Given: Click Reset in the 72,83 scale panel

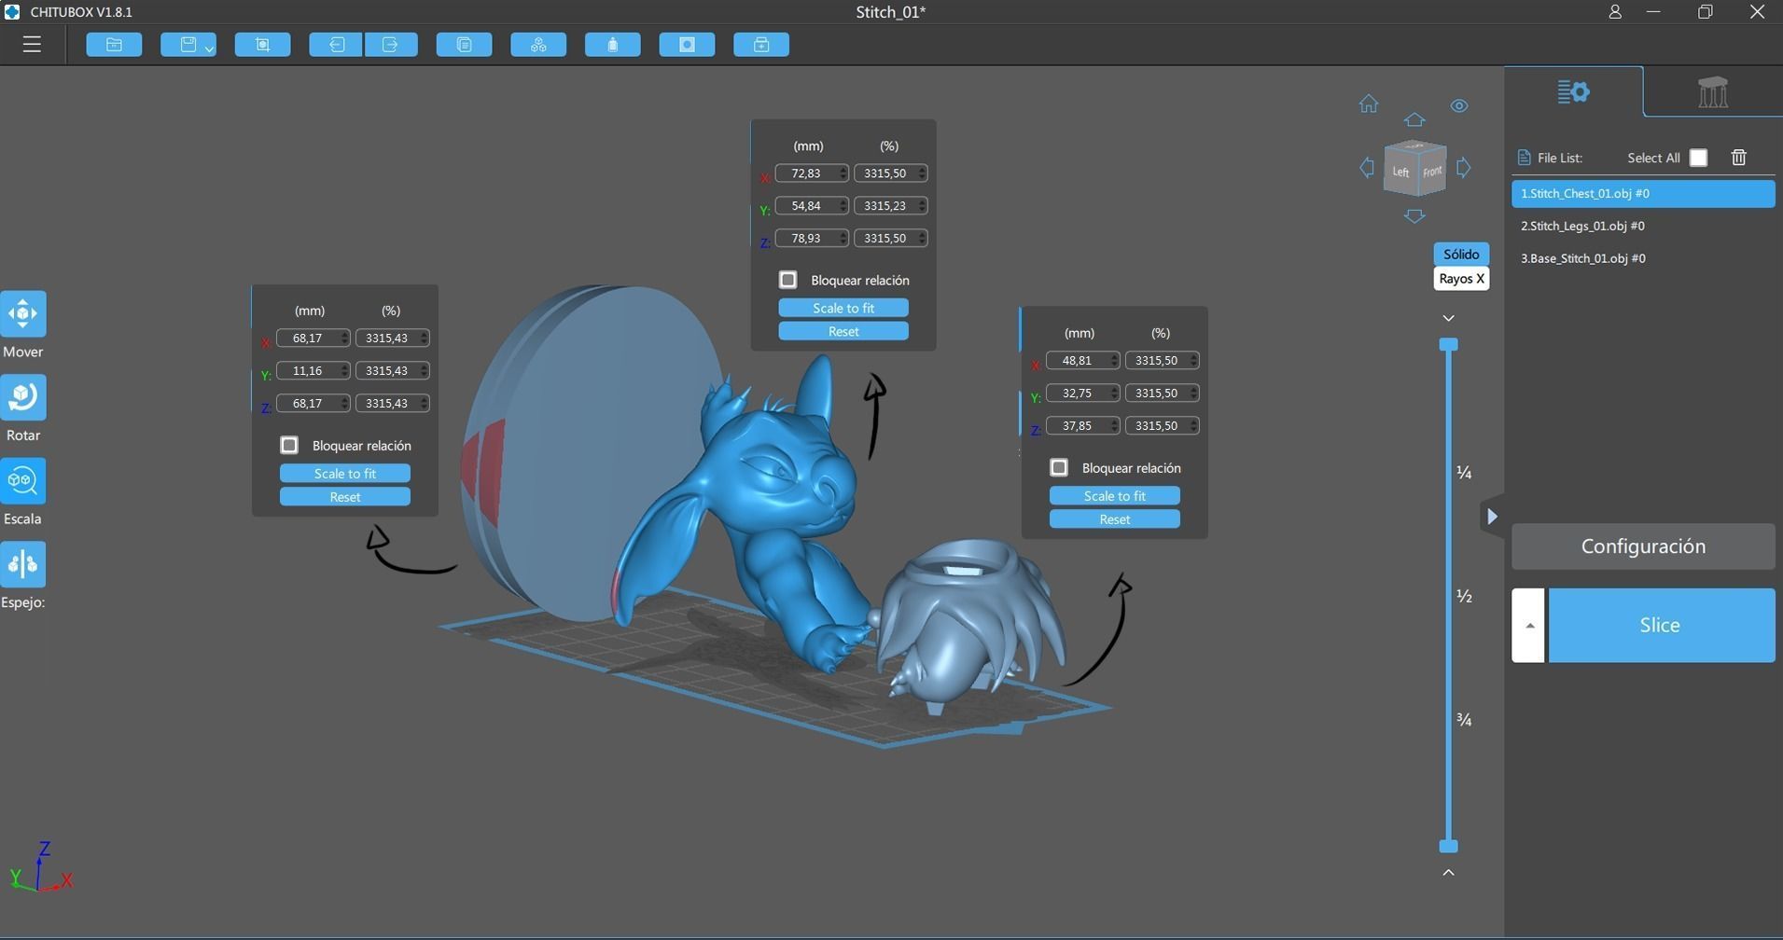Looking at the screenshot, I should [843, 331].
